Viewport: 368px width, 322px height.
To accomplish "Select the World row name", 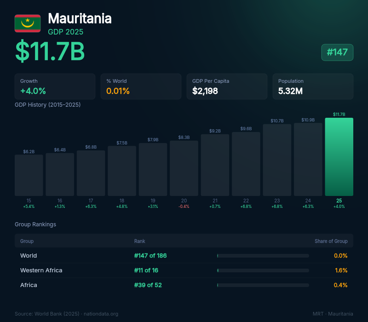I will coord(29,256).
